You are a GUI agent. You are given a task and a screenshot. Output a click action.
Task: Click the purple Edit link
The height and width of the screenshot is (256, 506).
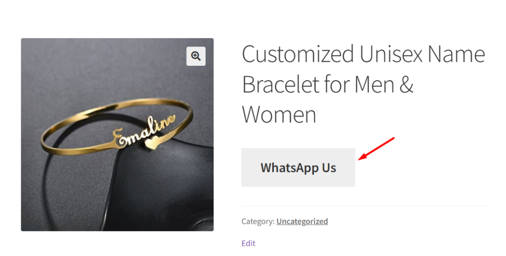click(248, 243)
